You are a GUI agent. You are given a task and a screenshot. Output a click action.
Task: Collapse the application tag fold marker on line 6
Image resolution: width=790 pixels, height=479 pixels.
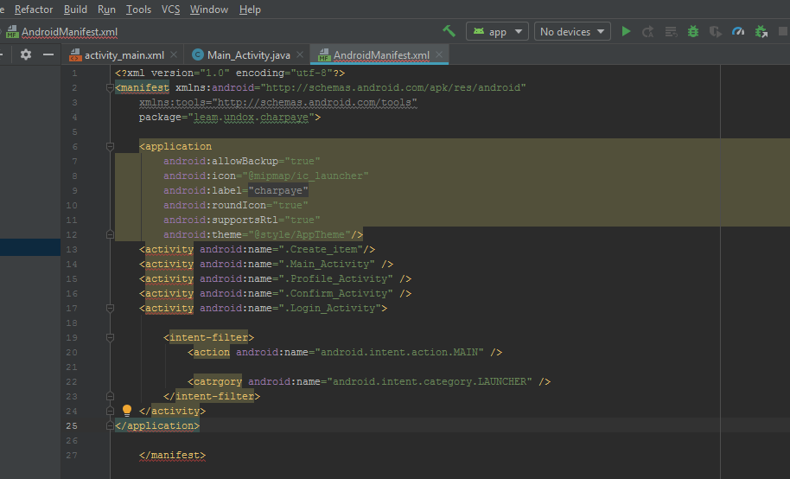click(110, 147)
